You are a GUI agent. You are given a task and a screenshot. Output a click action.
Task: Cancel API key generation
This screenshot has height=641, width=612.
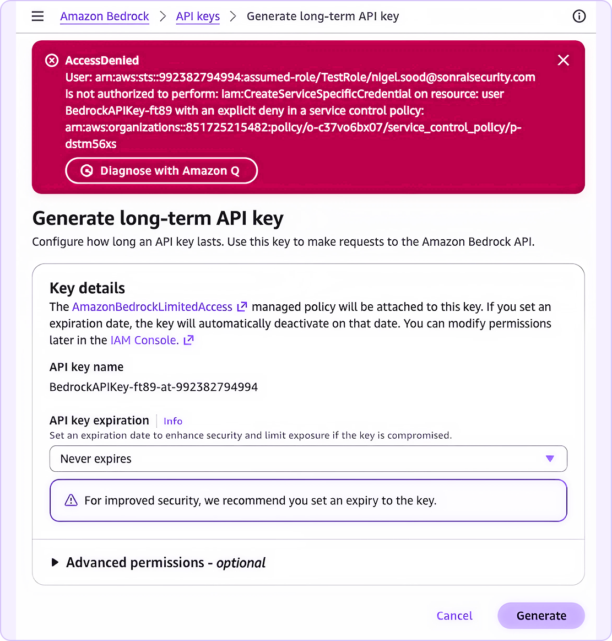click(x=454, y=616)
